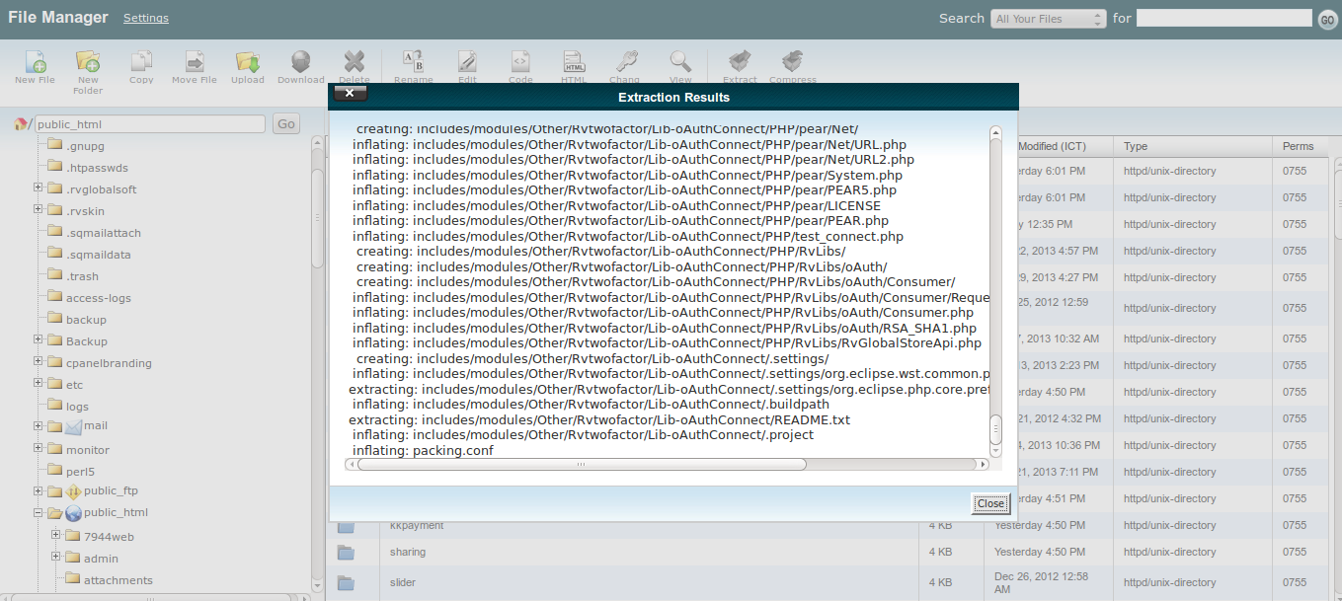Image resolution: width=1342 pixels, height=601 pixels.
Task: Expand the .rvskin tree folder
Action: (38, 209)
